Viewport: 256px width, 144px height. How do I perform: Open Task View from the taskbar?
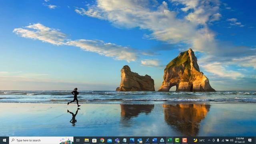pyautogui.click(x=78, y=140)
